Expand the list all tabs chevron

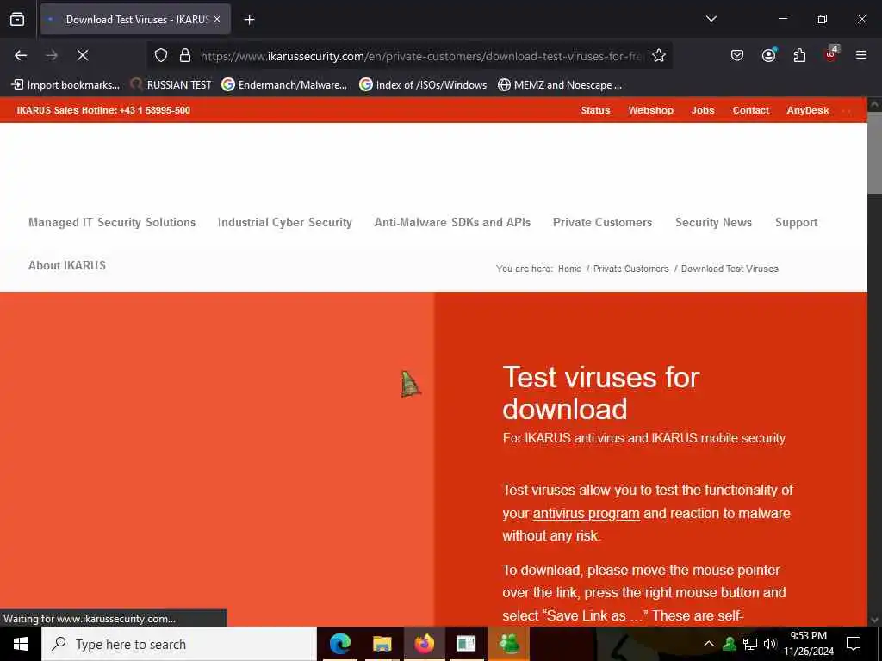(x=711, y=19)
